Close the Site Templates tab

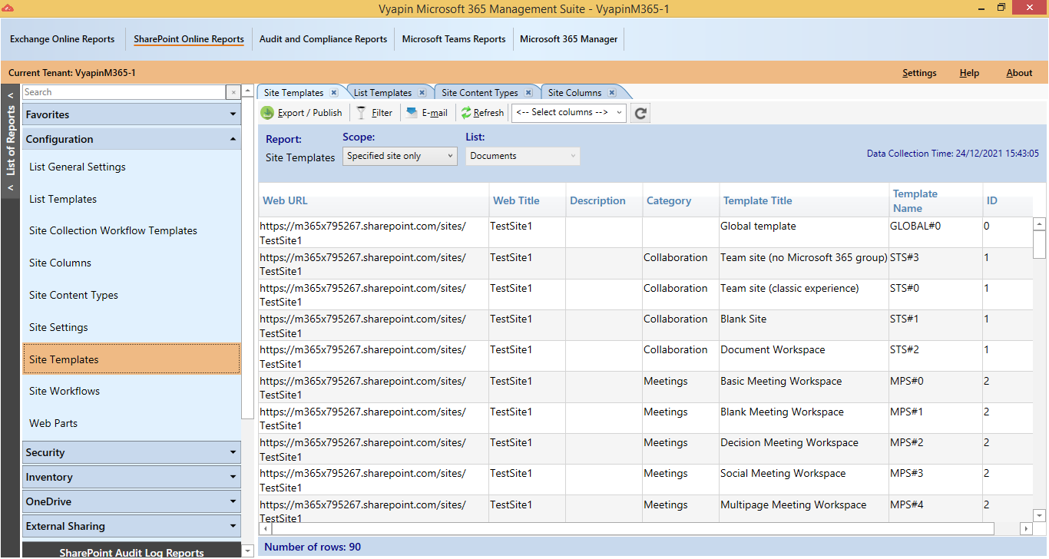tap(334, 93)
